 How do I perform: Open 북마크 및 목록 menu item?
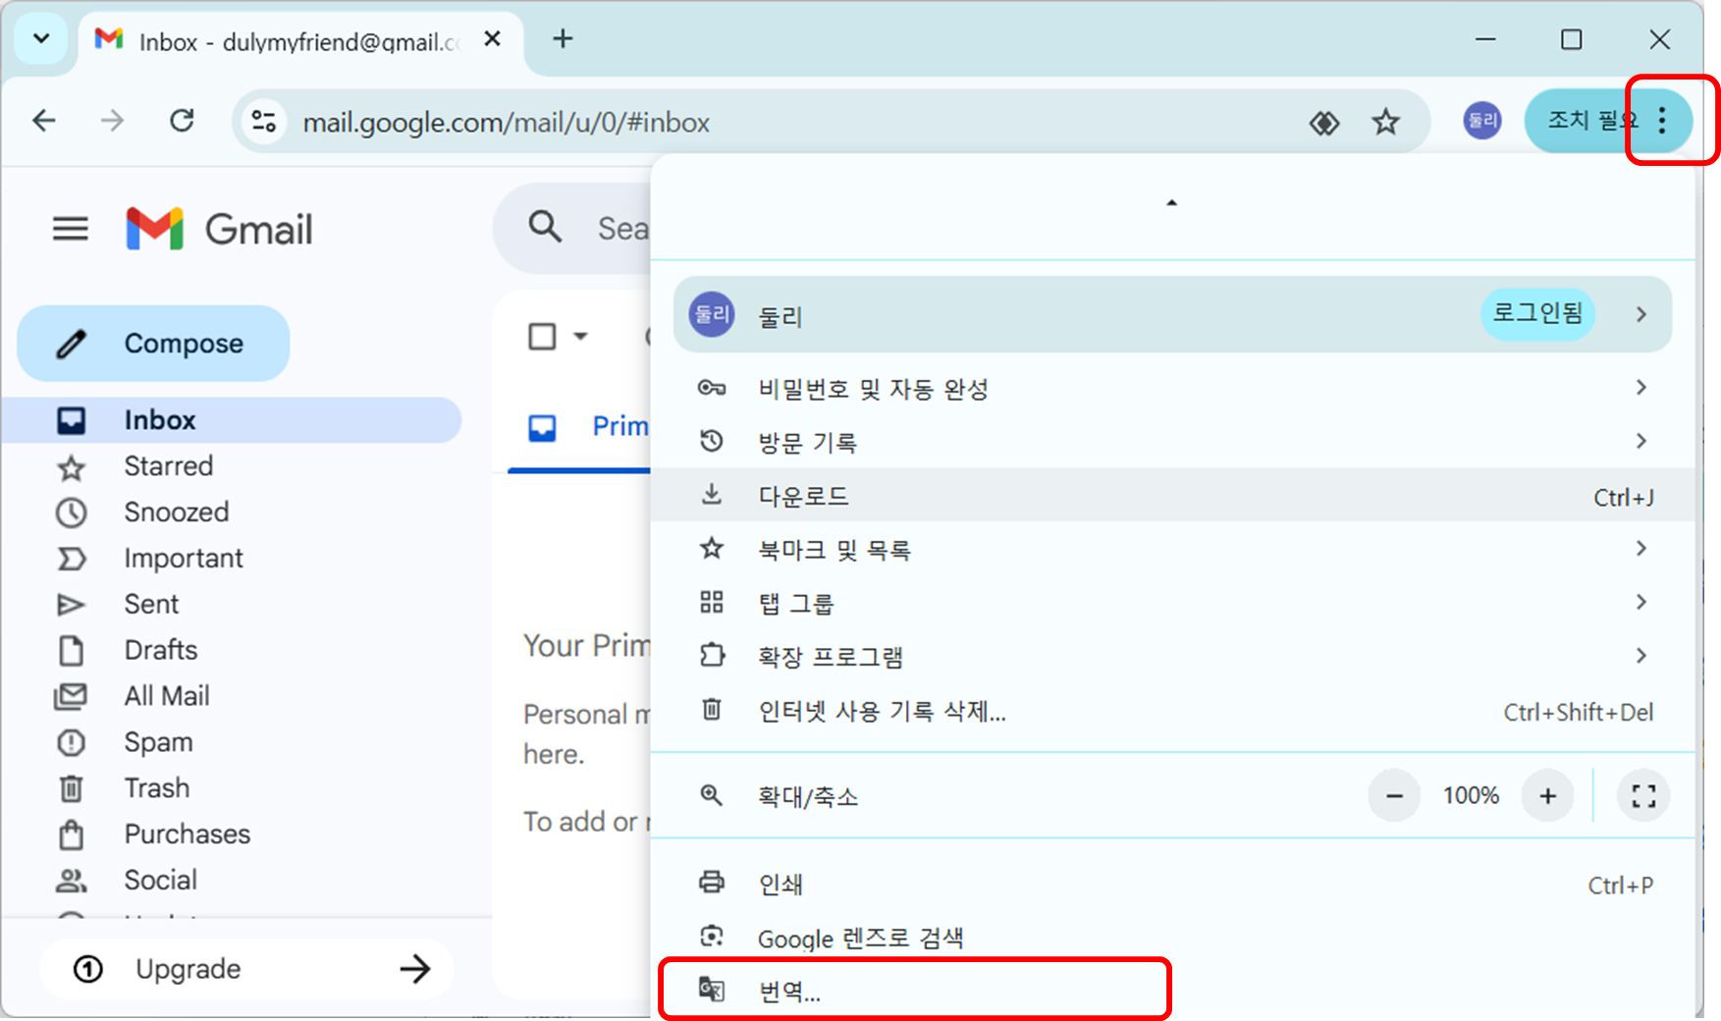[x=1172, y=550]
